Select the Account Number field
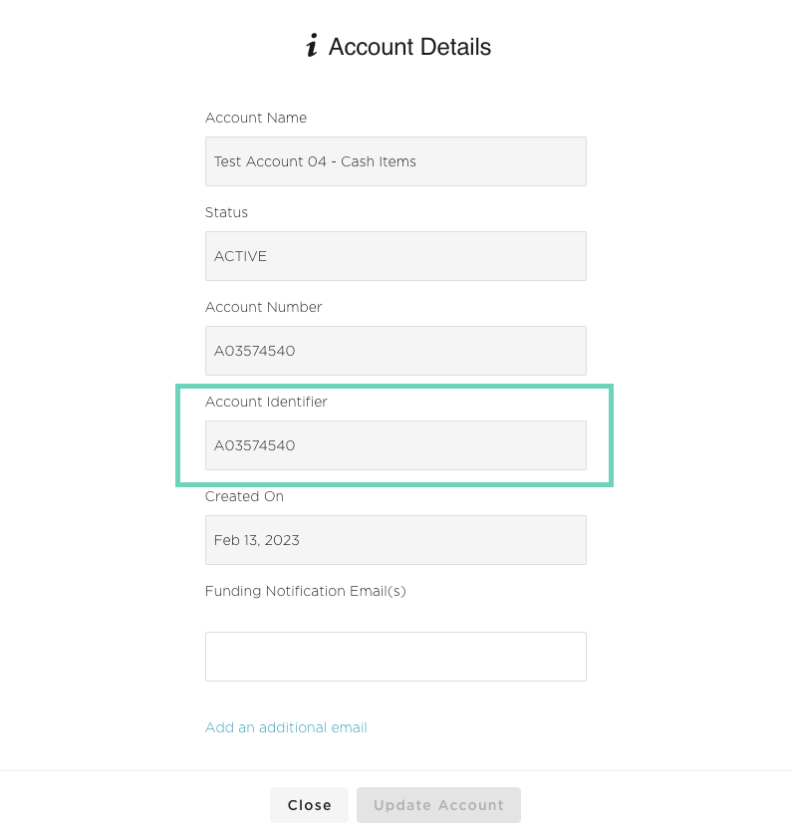This screenshot has width=791, height=836. click(x=395, y=351)
